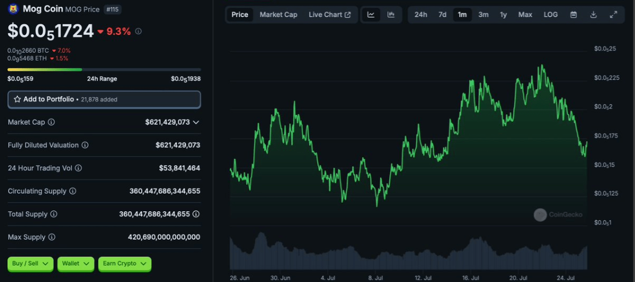Click the 24h high $0.0₅1938 text
Viewport: 635px width, 282px height.
tap(185, 79)
